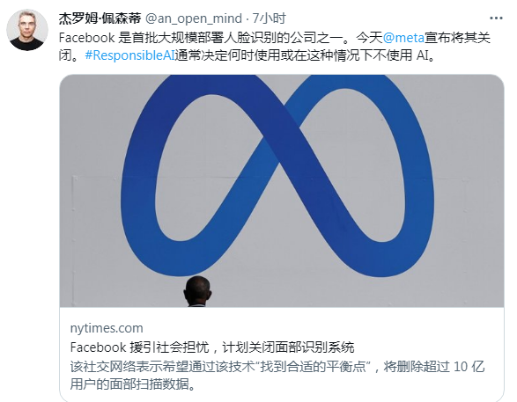517x402 pixels.
Task: Click the word Facebook starting the tweet text
Action: click(x=86, y=38)
